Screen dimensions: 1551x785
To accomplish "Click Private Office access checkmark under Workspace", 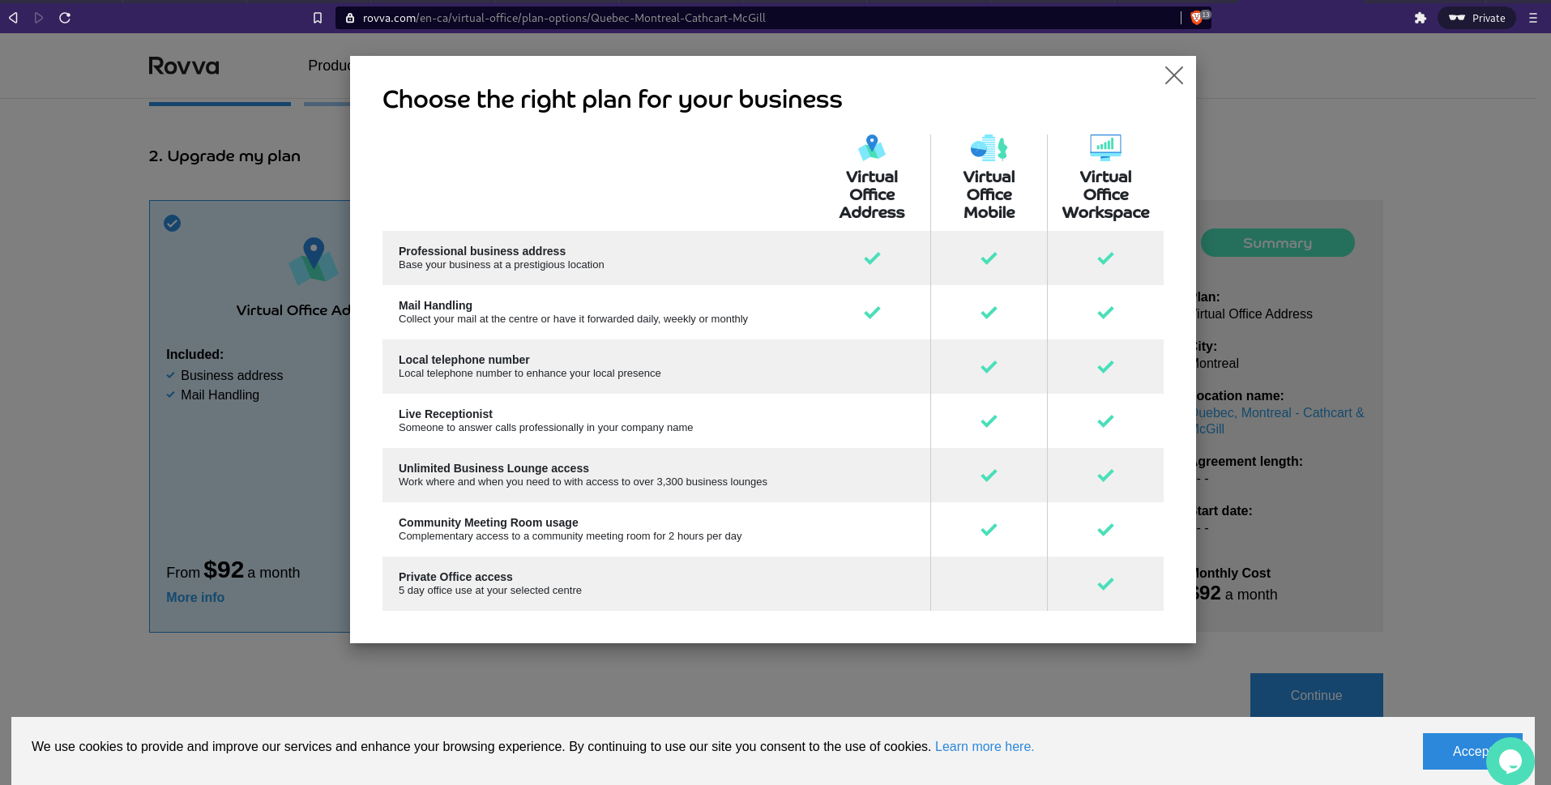I will pyautogui.click(x=1105, y=583).
